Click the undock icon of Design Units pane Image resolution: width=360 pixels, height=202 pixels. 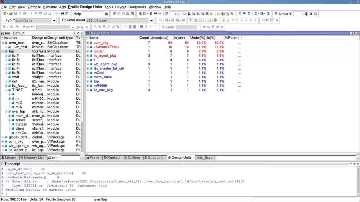pyautogui.click(x=354, y=33)
